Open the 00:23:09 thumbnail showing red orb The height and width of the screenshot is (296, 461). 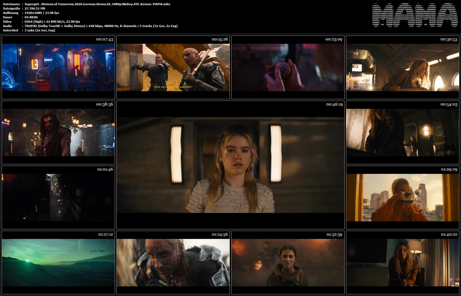(288, 67)
